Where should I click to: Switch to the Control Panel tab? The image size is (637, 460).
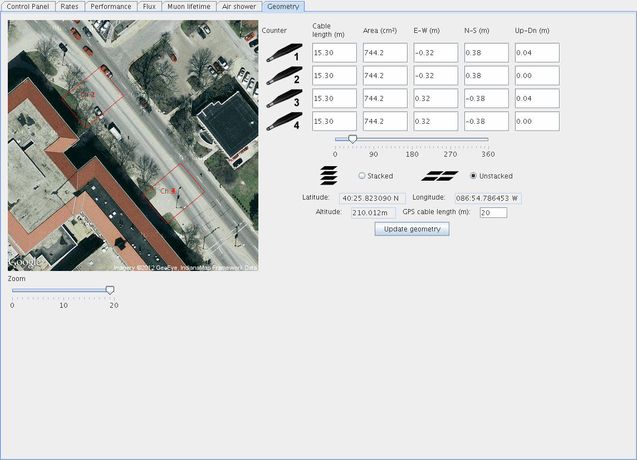pos(28,7)
